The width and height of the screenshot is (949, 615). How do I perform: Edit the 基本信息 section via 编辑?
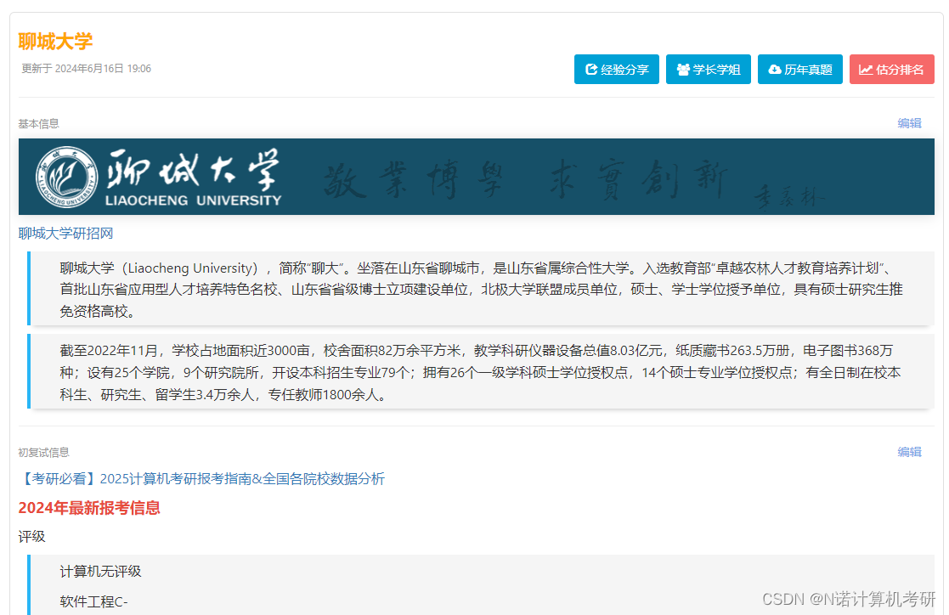[909, 123]
